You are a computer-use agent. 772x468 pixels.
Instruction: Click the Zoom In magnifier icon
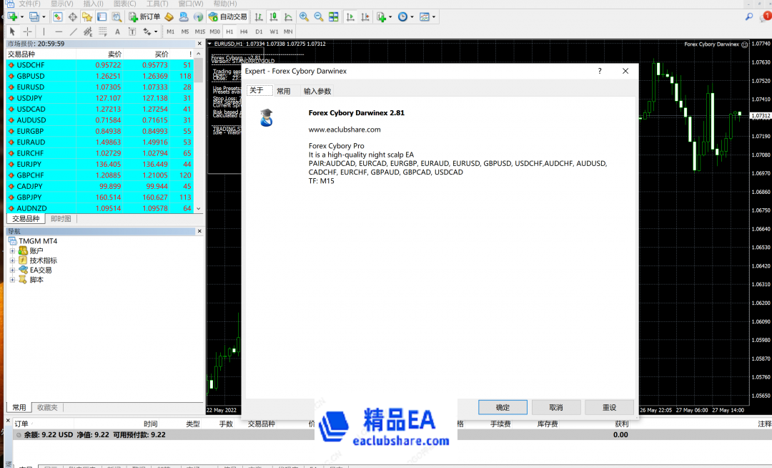click(303, 16)
